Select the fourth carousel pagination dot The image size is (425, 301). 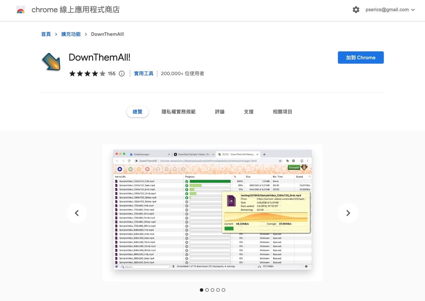(x=218, y=290)
